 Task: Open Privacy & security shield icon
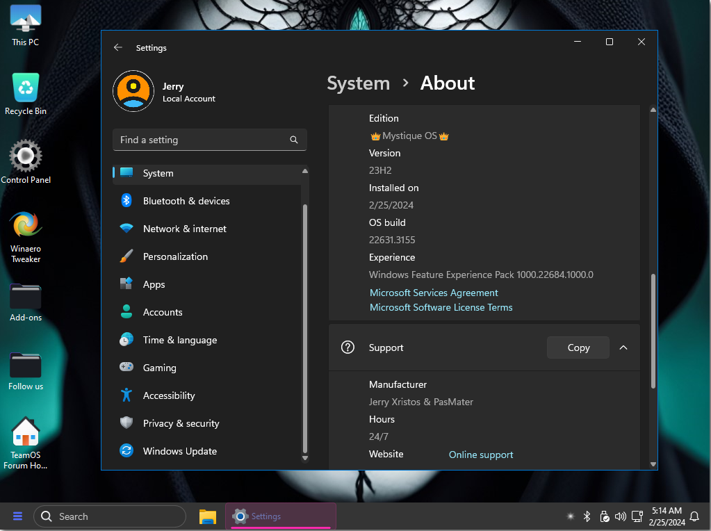point(126,423)
